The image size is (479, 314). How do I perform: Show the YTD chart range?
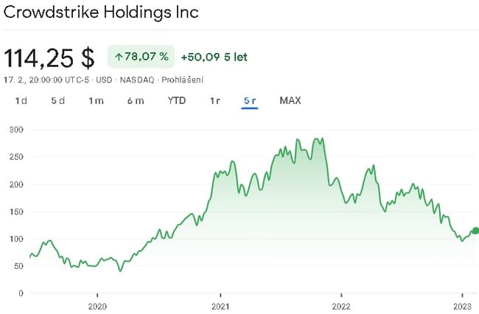[x=177, y=101]
